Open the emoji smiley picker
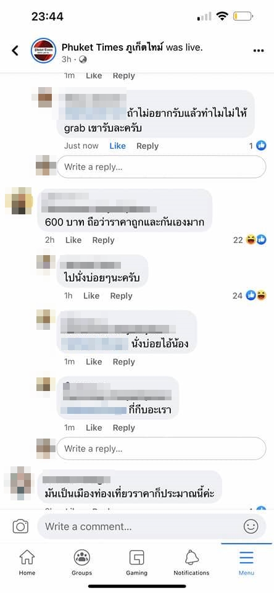The width and height of the screenshot is (274, 593). point(251,526)
